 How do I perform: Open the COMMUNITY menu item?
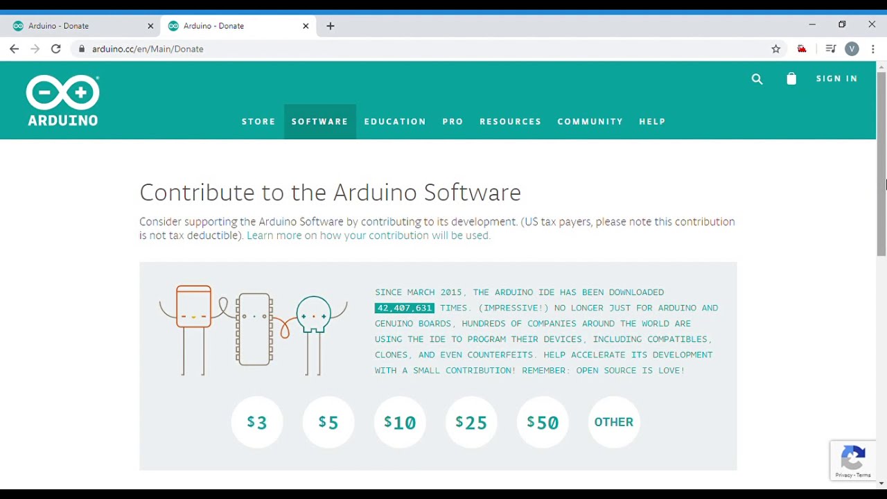590,121
